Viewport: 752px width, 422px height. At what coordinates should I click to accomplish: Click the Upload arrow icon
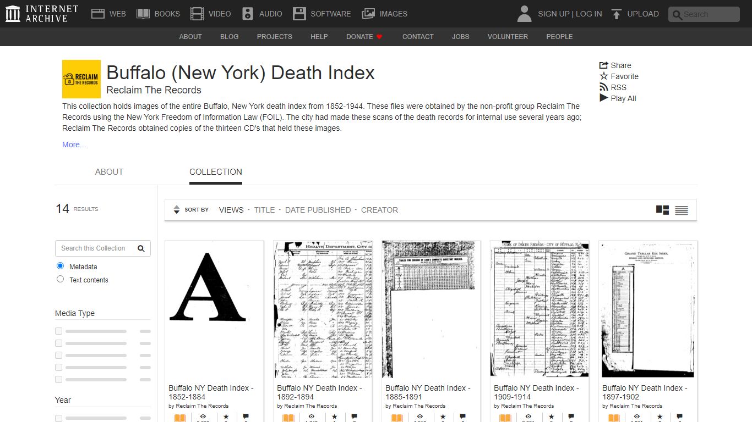click(617, 14)
